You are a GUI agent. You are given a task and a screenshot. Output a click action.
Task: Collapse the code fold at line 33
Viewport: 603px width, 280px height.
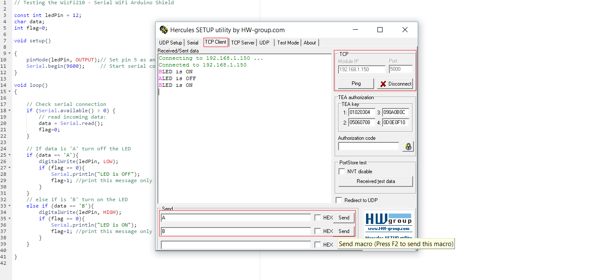[x=9, y=206]
